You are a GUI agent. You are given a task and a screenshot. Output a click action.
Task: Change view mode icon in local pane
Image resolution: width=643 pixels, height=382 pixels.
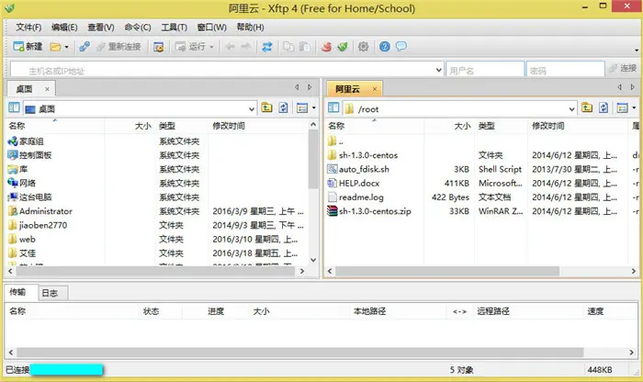coord(302,107)
